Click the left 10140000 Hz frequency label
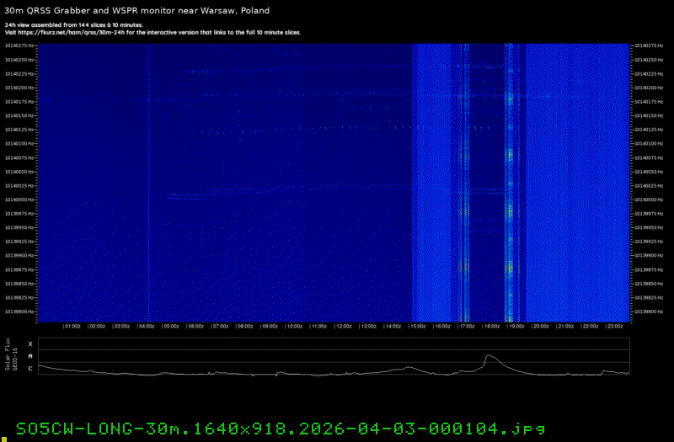674x442 pixels. coord(19,200)
